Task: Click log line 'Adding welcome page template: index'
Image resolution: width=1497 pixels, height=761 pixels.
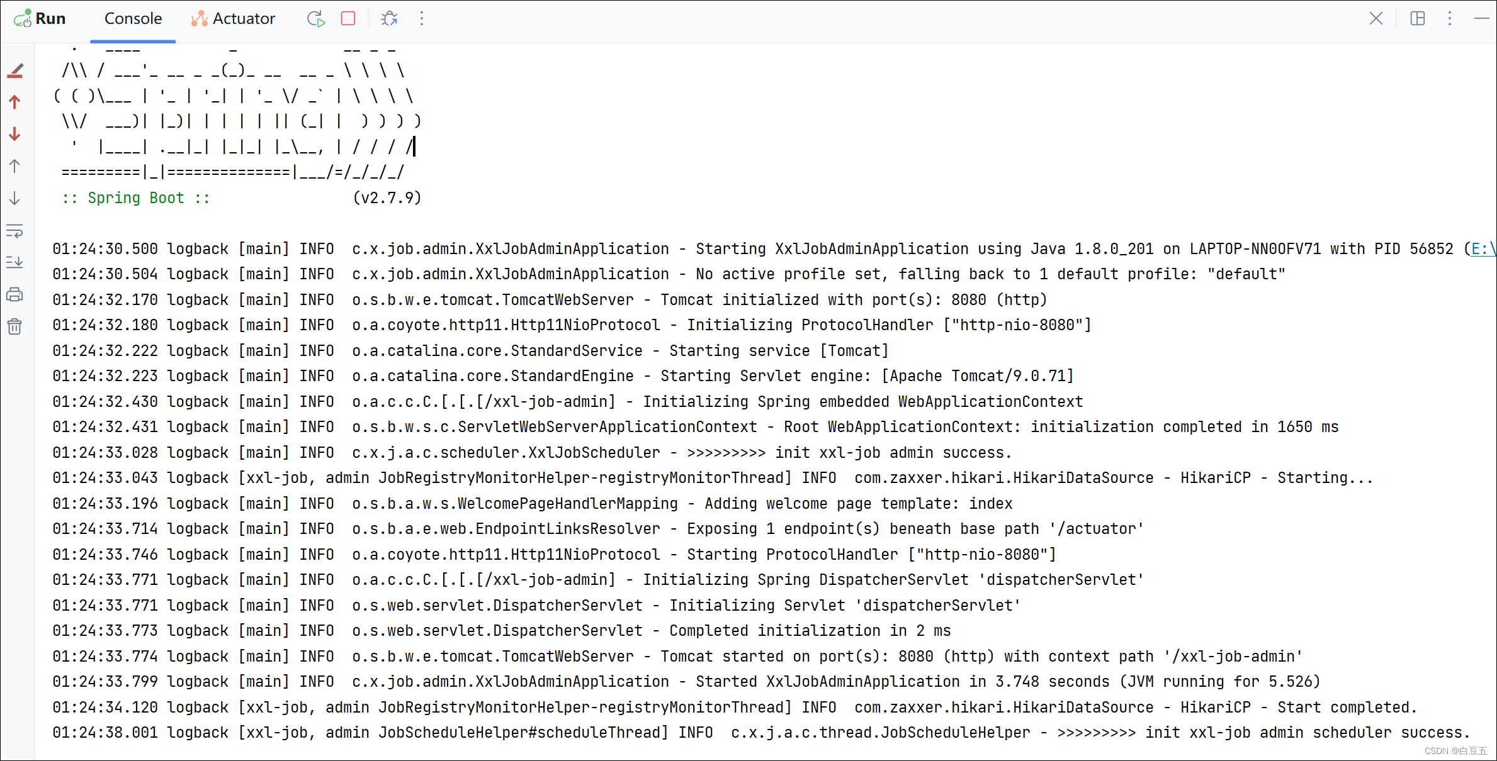Action: (533, 504)
